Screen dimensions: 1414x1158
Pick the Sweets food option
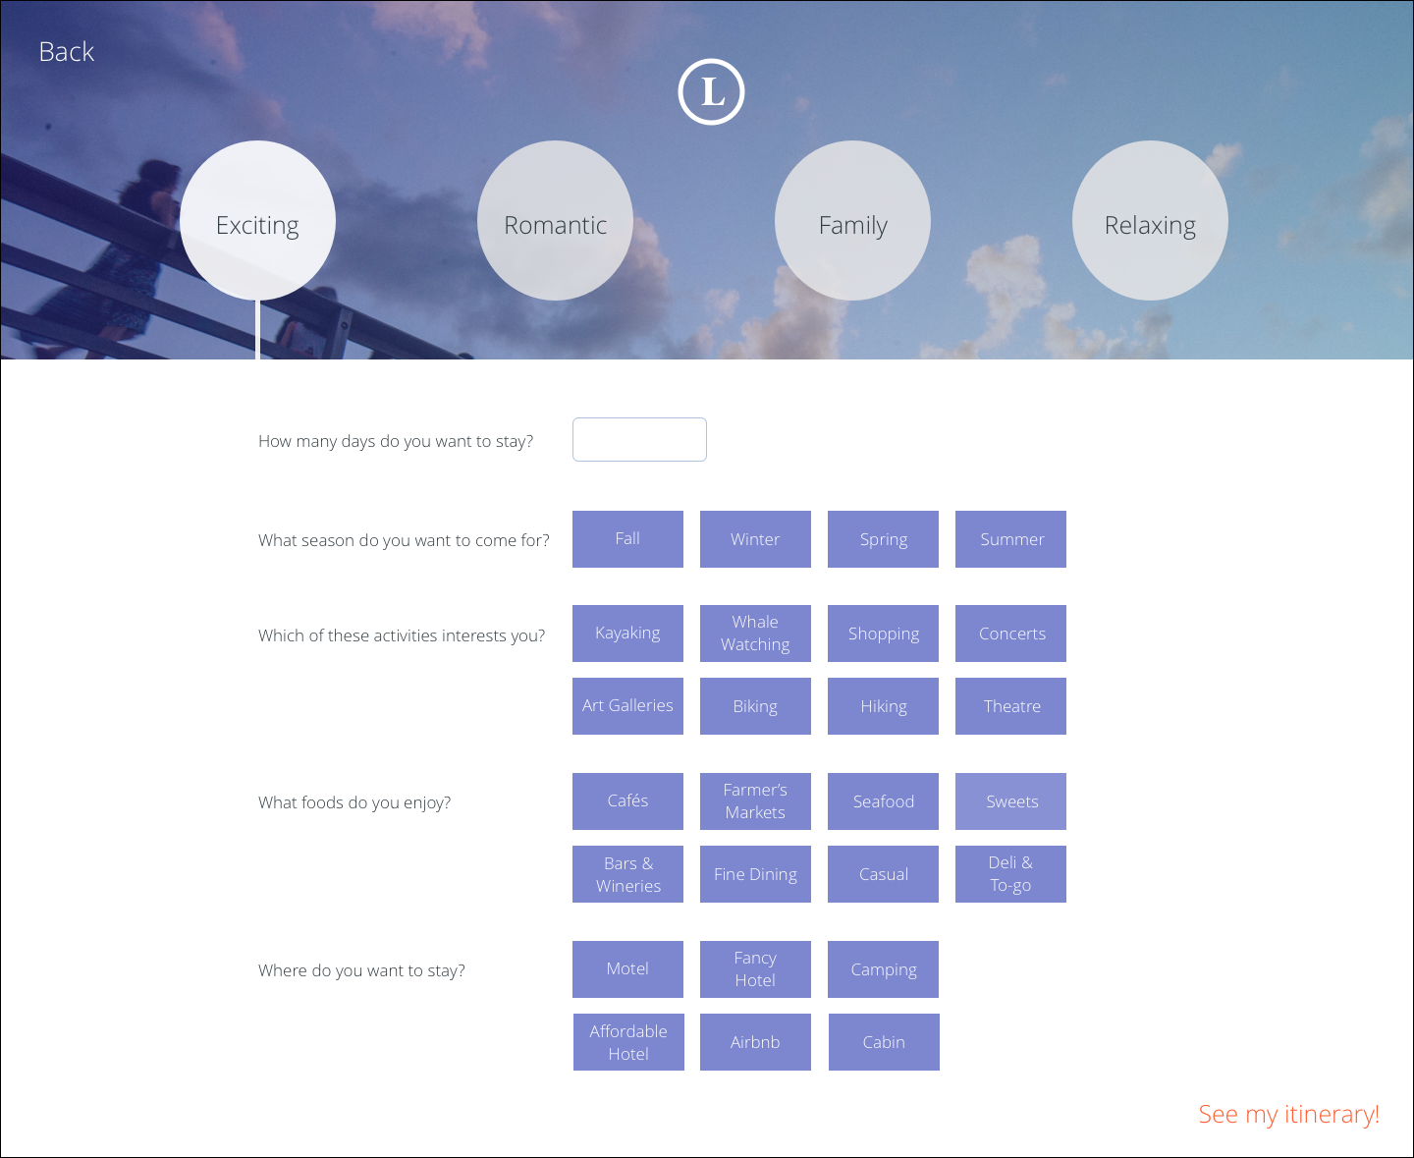pos(1010,801)
